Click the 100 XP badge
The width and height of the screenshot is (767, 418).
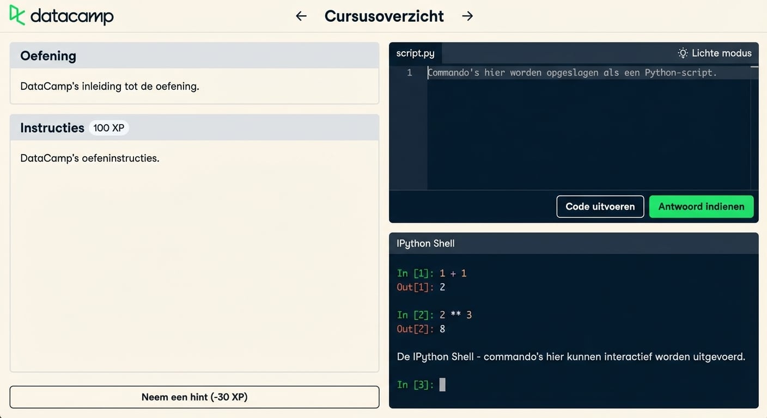(x=108, y=127)
